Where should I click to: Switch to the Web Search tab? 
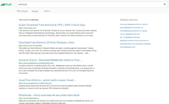tap(22, 11)
